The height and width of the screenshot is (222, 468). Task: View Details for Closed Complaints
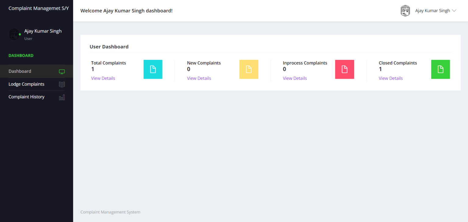click(x=391, y=78)
